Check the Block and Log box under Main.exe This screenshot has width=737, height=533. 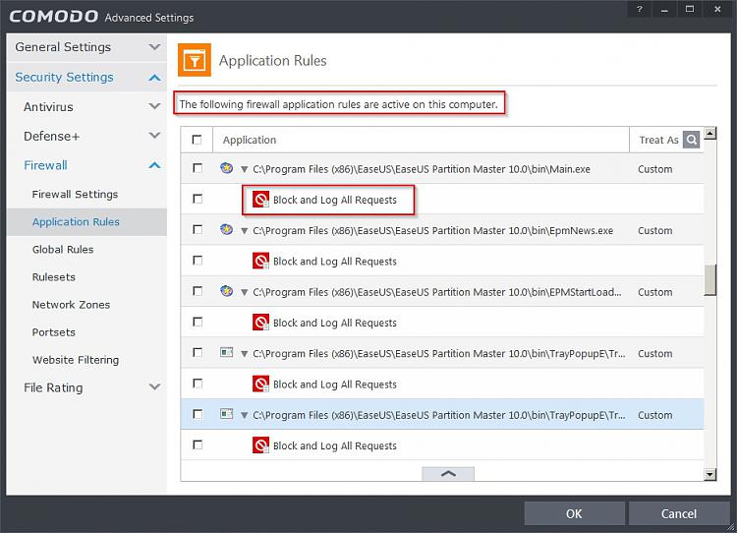198,199
